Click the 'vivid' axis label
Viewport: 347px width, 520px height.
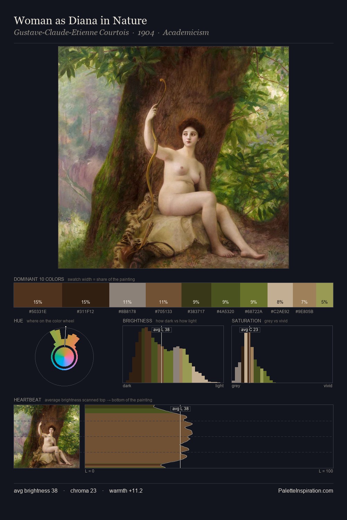pyautogui.click(x=328, y=386)
